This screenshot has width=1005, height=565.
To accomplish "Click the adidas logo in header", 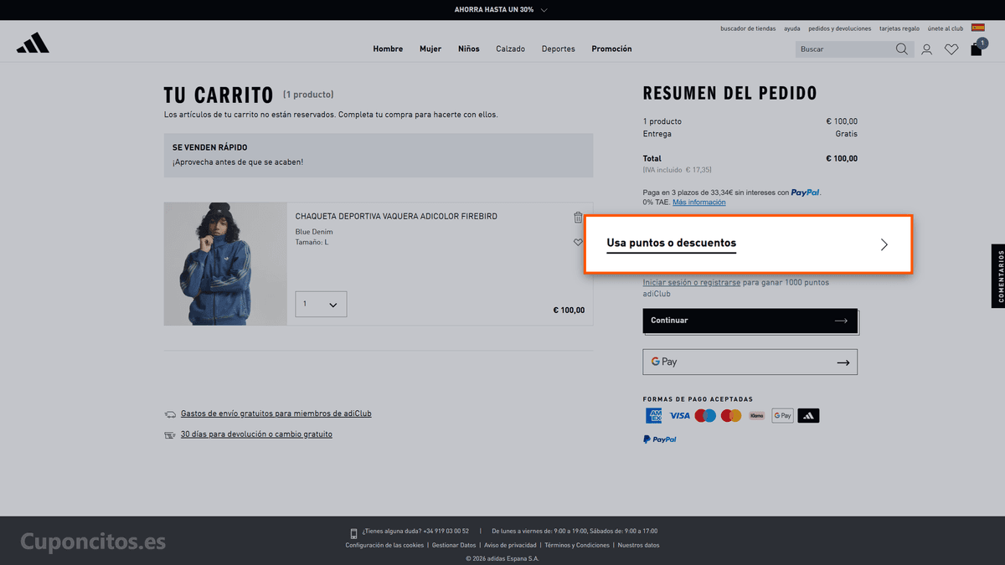I will pyautogui.click(x=33, y=44).
